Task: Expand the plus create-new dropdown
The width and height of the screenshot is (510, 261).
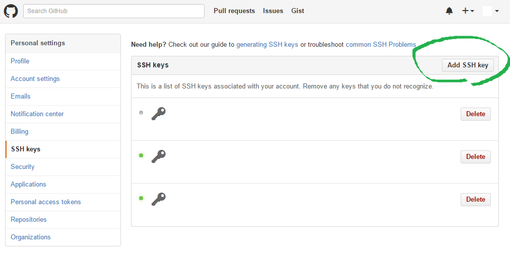Action: 468,11
